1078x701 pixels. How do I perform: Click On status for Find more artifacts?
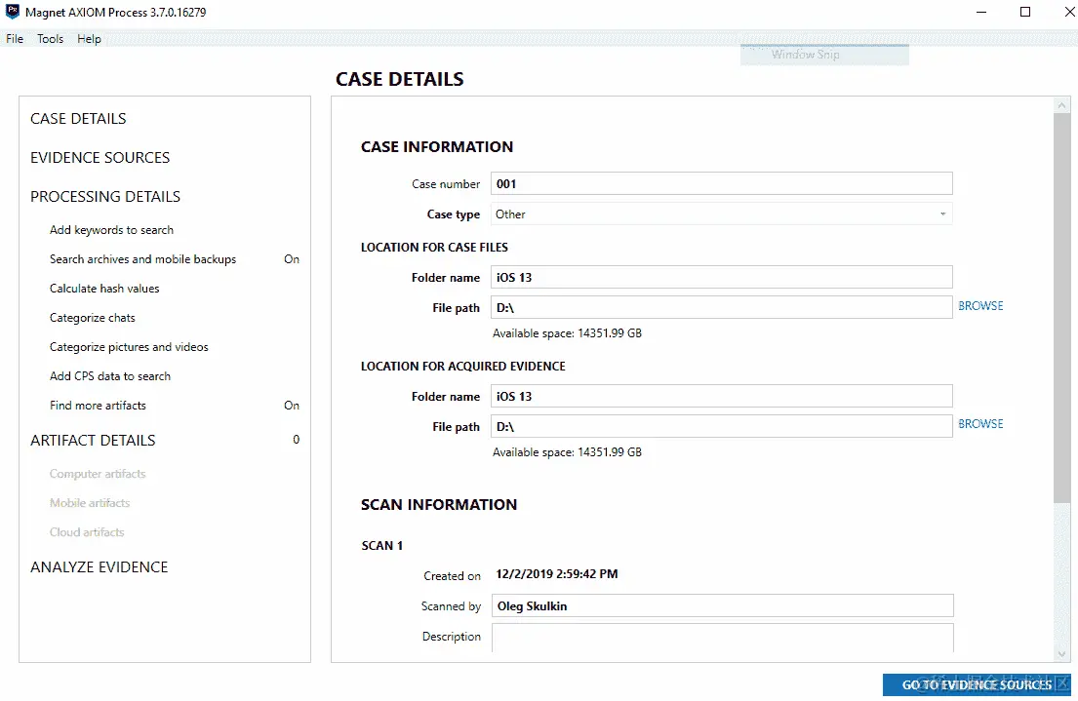click(292, 405)
